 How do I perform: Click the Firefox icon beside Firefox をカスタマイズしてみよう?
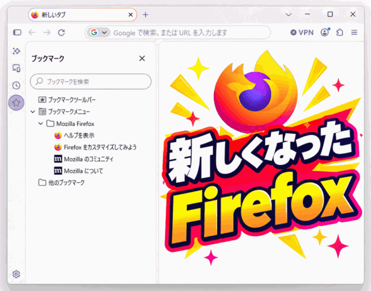tap(58, 147)
